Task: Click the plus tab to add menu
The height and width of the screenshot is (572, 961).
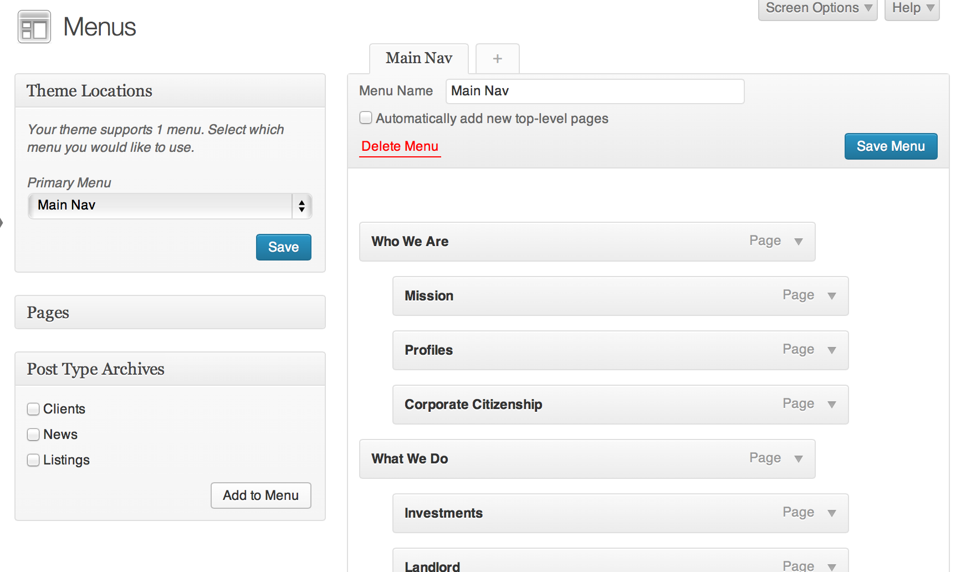Action: [497, 59]
